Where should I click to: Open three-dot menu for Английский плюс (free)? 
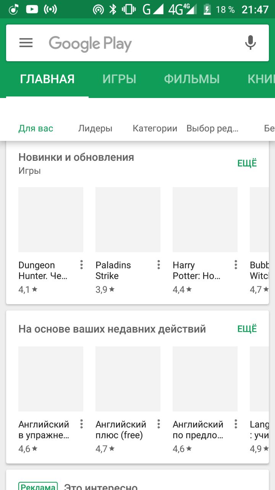tap(159, 424)
